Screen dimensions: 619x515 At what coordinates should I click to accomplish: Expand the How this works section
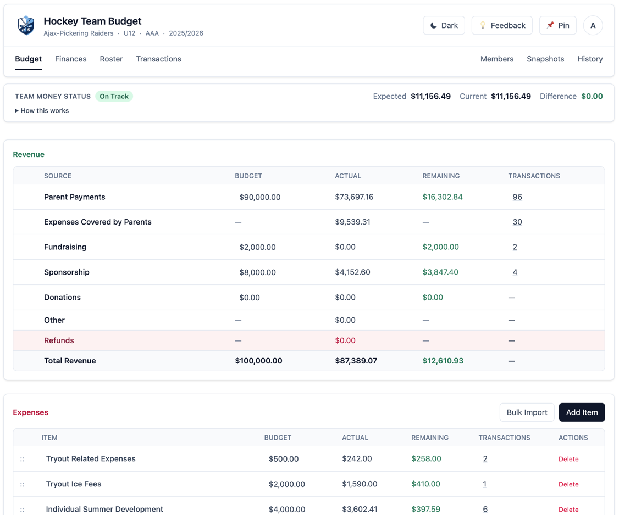click(x=42, y=110)
